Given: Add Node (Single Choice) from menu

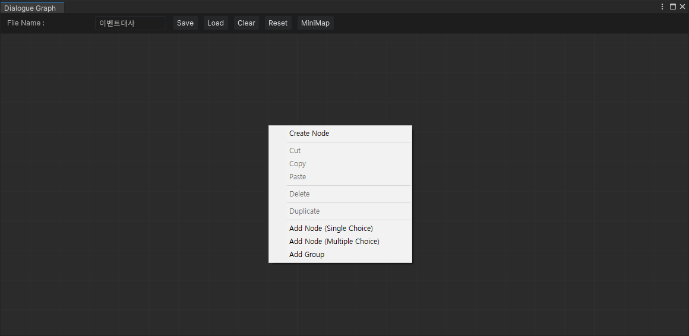Looking at the screenshot, I should tap(340, 229).
